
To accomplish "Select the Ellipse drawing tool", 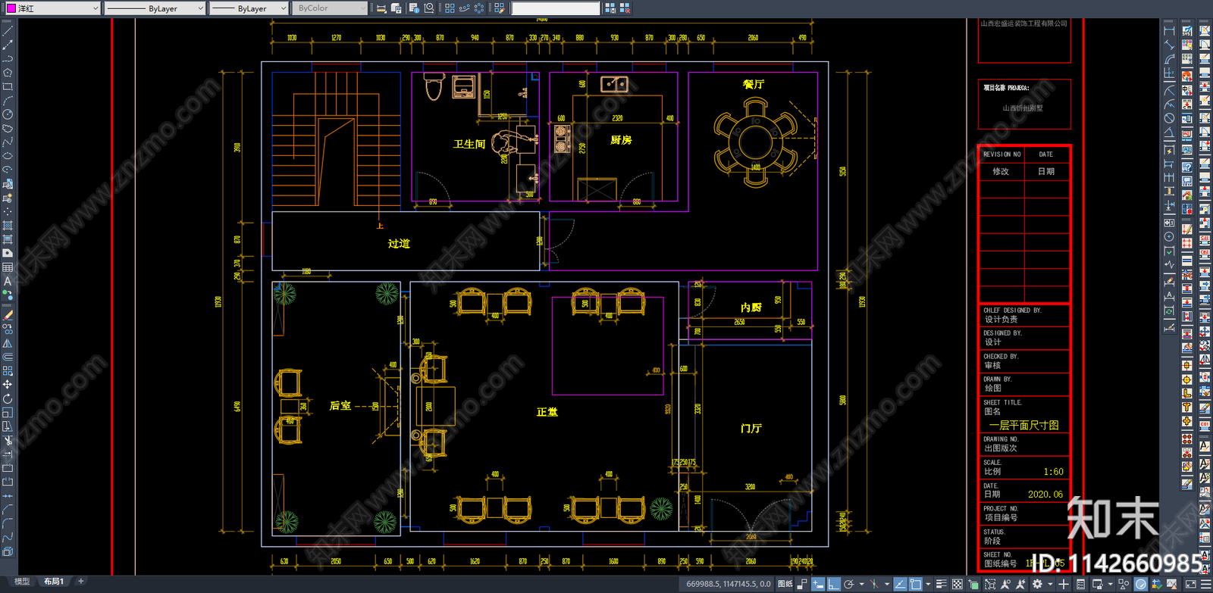I will [x=8, y=155].
